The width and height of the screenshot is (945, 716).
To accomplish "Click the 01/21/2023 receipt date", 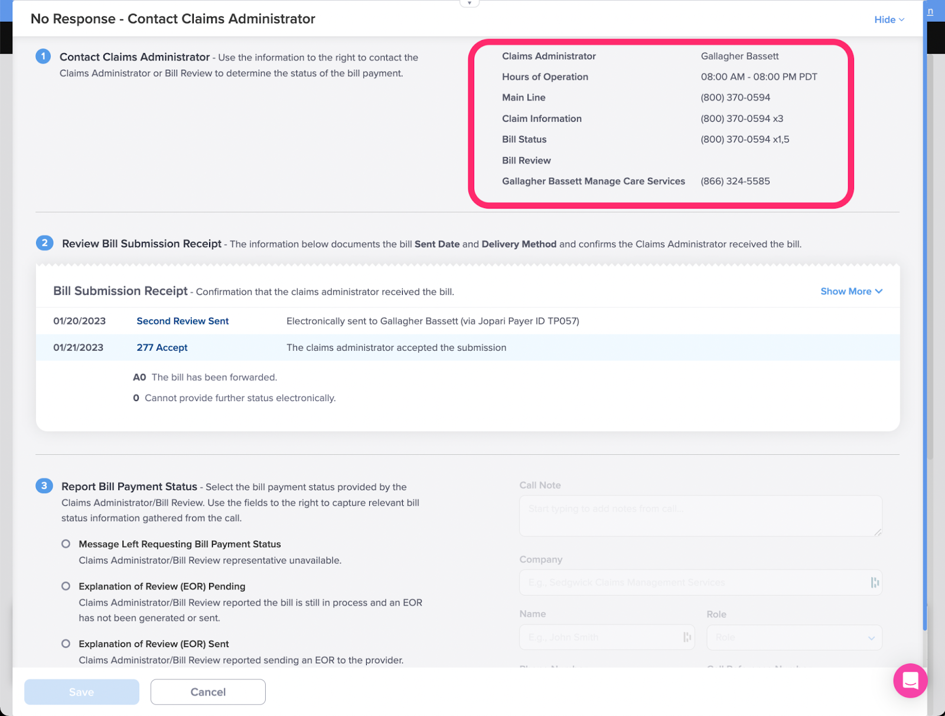I will coord(78,347).
